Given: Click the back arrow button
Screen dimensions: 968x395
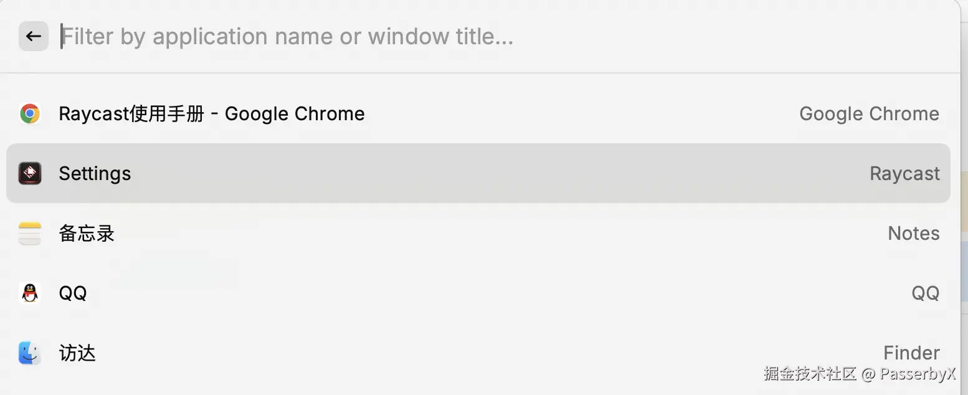Looking at the screenshot, I should point(34,36).
